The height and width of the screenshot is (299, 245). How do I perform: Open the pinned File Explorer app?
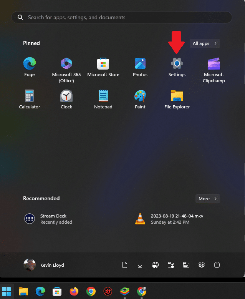pyautogui.click(x=177, y=99)
